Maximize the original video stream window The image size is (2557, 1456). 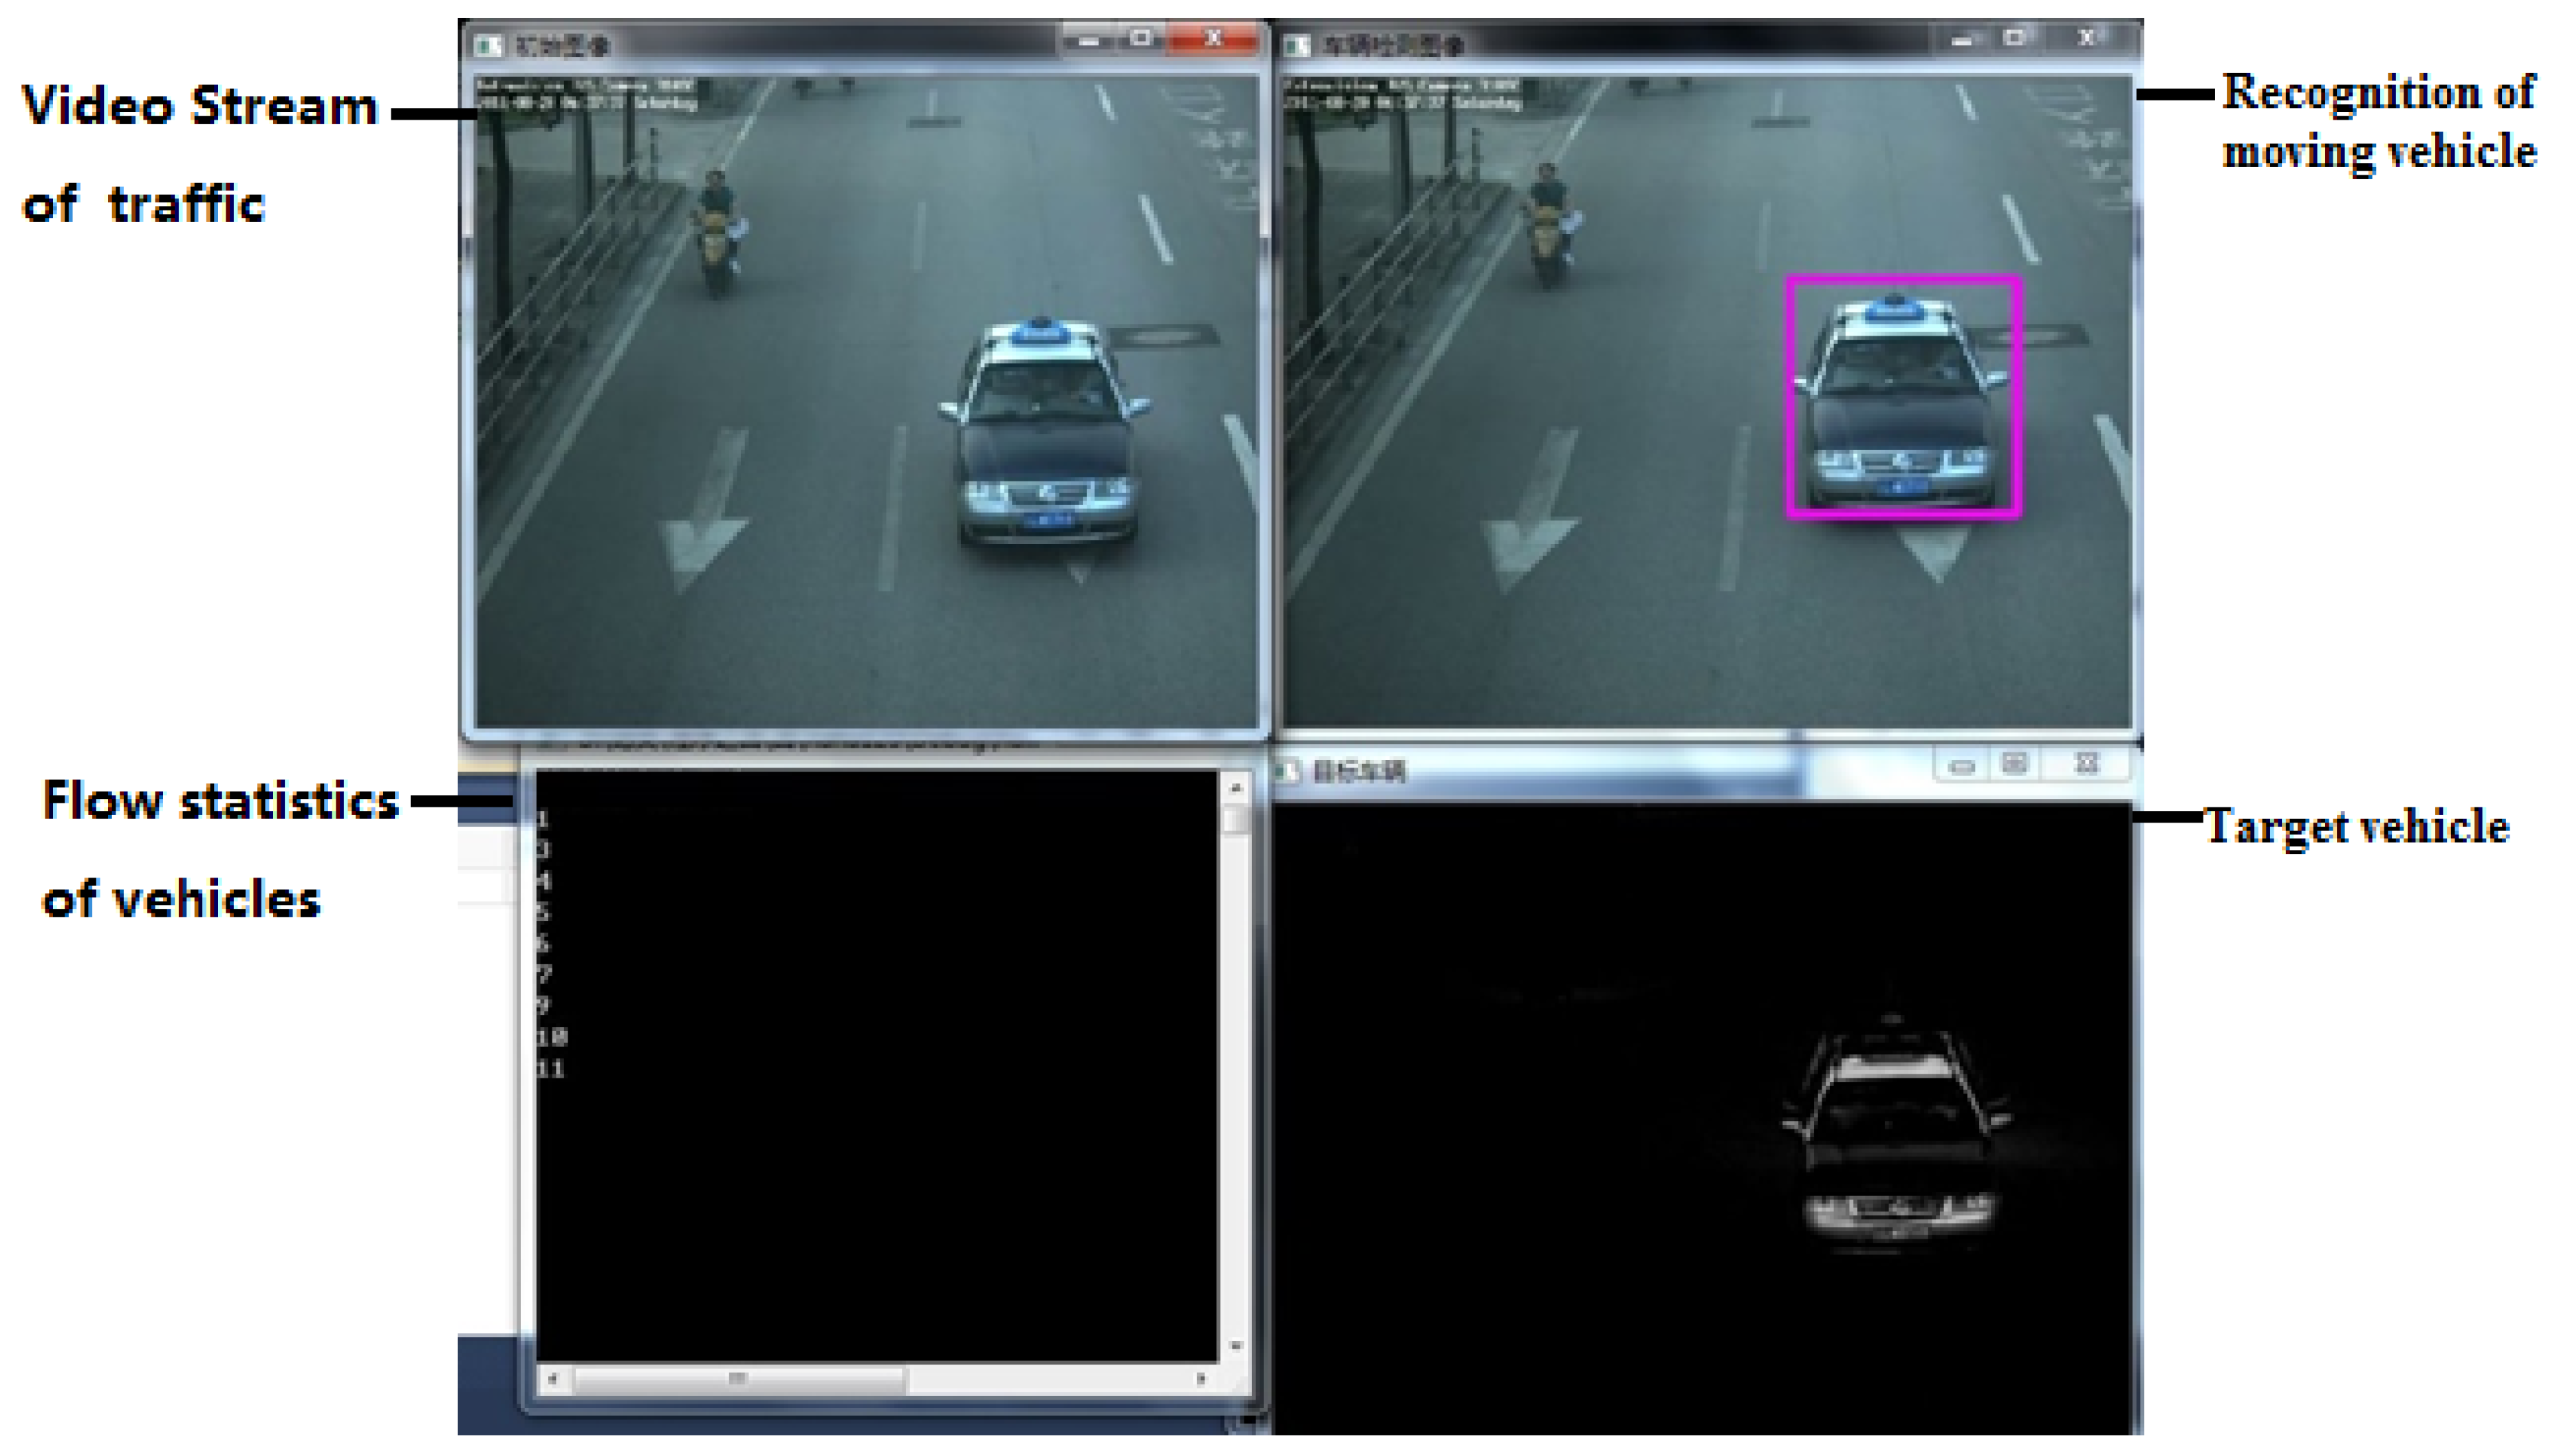[1141, 39]
